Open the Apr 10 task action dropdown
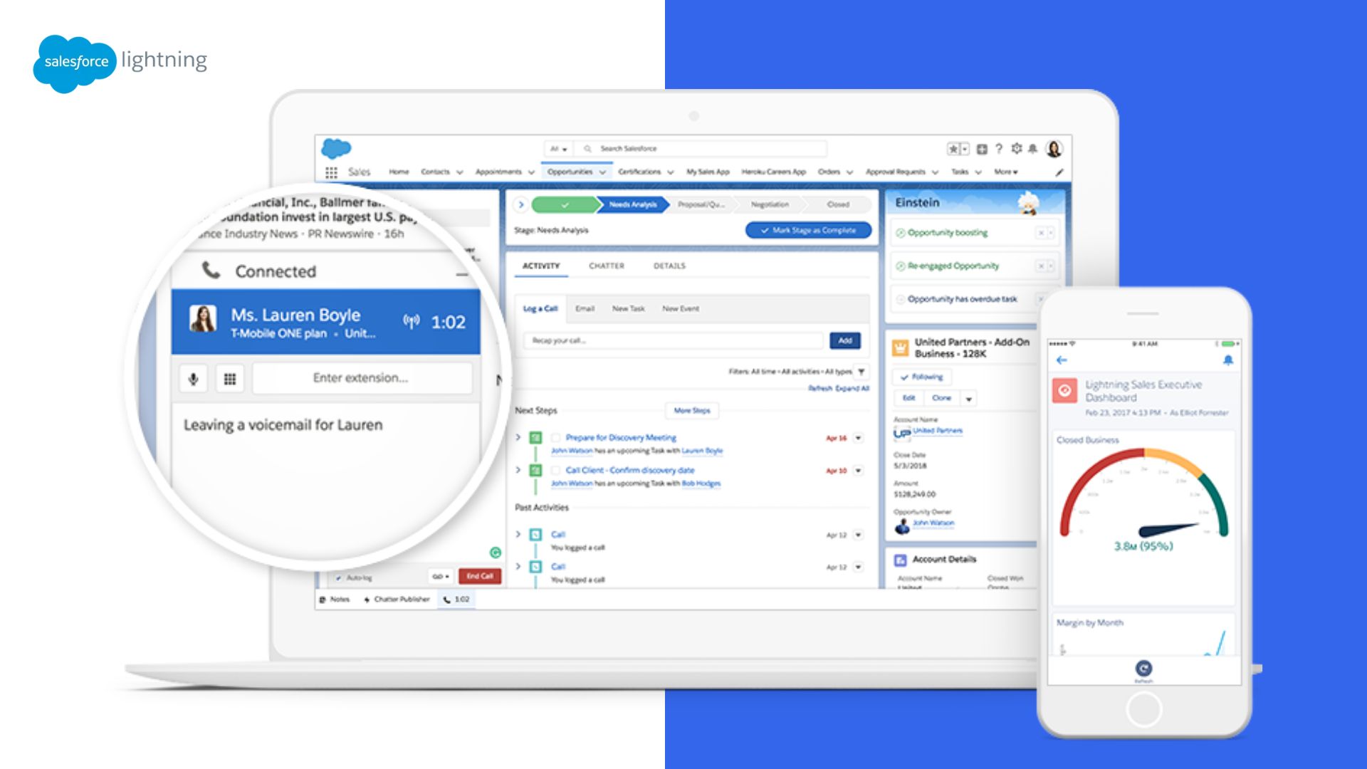 (x=859, y=471)
